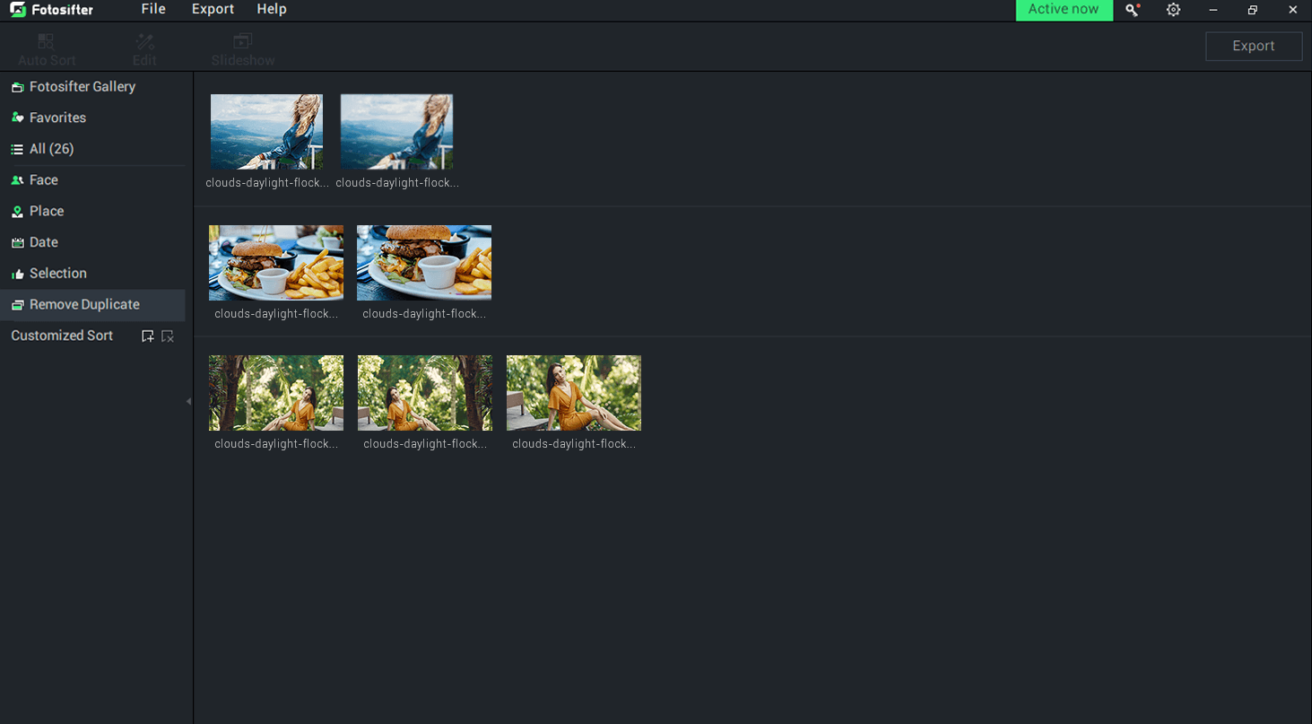Open the Auto Sort tool
The height and width of the screenshot is (724, 1312).
47,48
